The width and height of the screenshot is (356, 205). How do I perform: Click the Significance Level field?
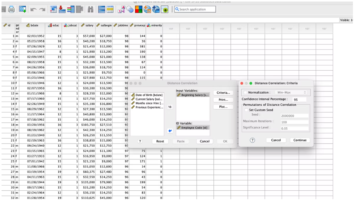(x=295, y=129)
